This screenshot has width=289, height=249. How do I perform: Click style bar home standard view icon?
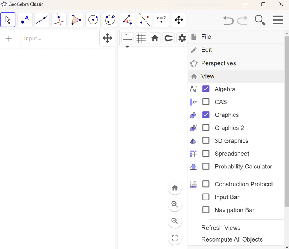[155, 38]
